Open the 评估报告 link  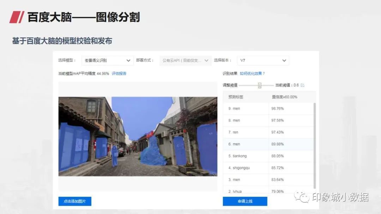[x=119, y=74]
